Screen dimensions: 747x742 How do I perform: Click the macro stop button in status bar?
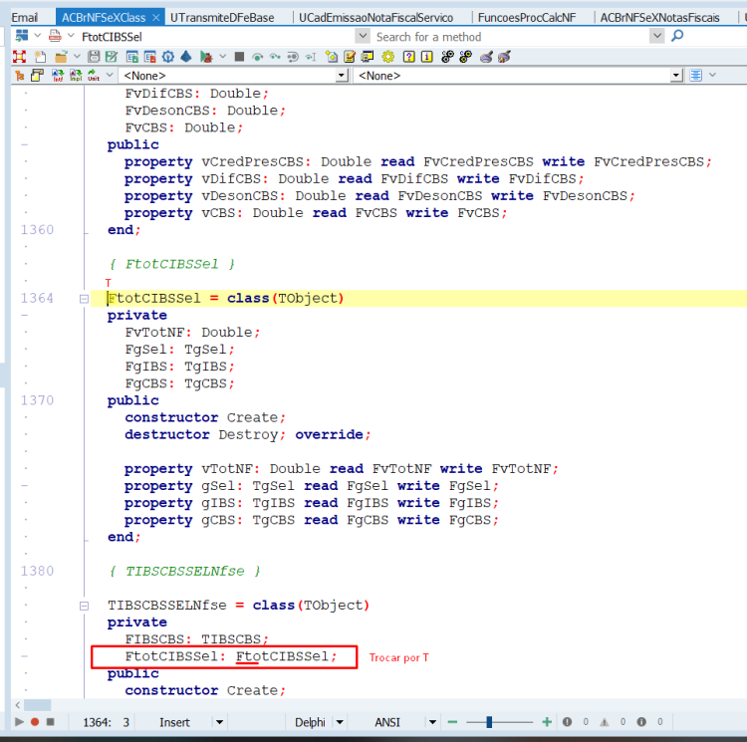[50, 721]
